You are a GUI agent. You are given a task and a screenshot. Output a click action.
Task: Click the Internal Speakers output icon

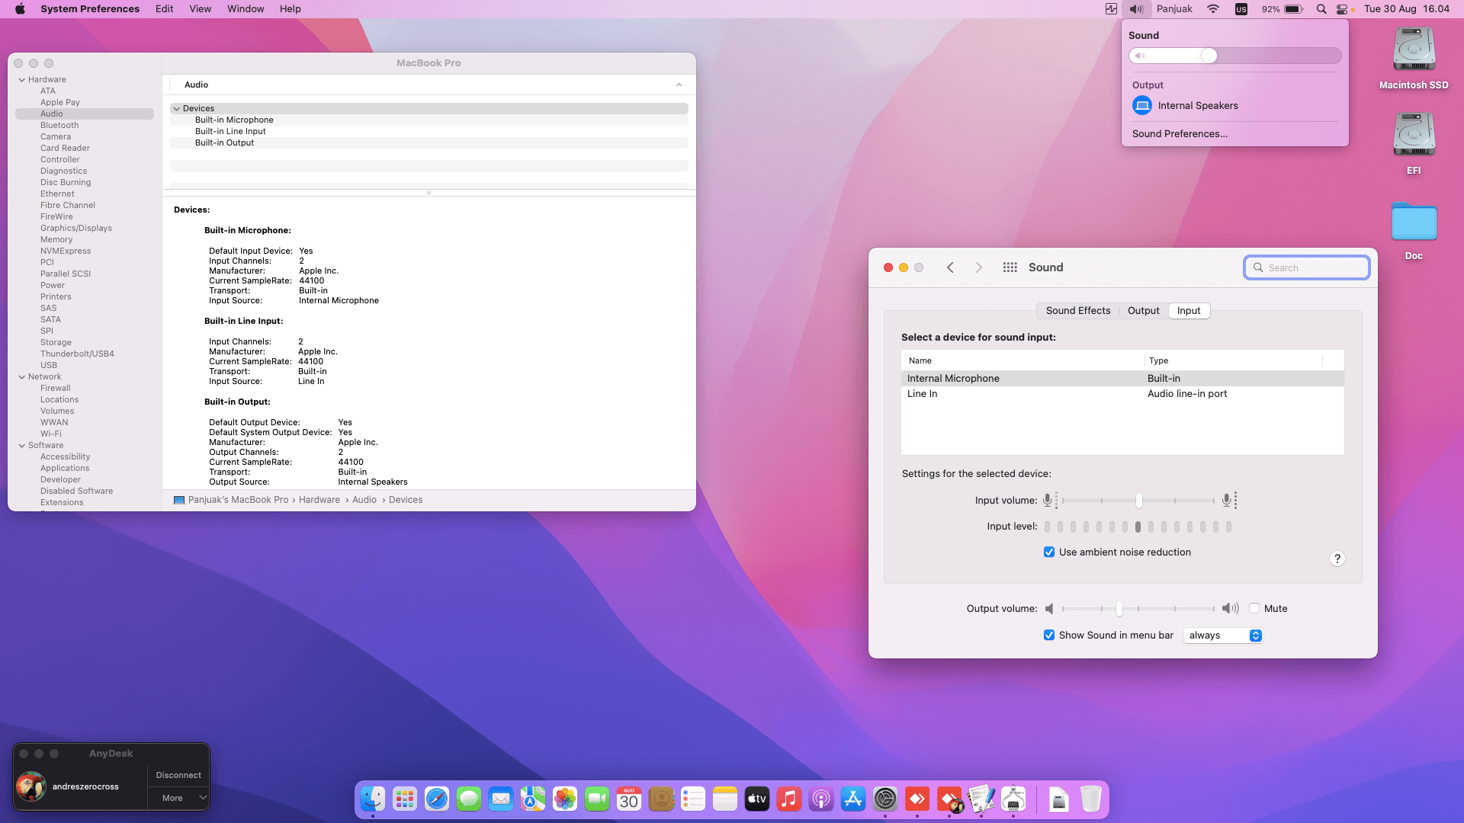[1141, 106]
